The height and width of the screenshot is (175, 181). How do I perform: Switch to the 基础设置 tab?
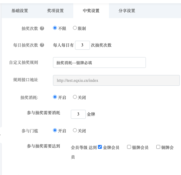pos(20,11)
